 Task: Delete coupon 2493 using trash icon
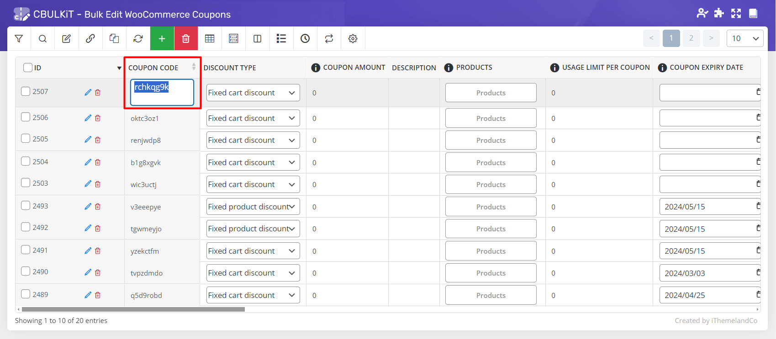(x=98, y=207)
